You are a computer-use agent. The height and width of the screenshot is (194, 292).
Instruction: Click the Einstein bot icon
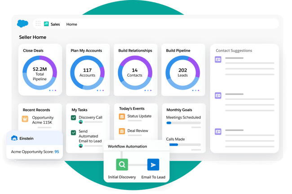pos(14,138)
